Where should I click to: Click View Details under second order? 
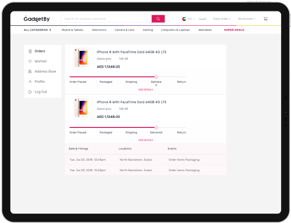[x=145, y=140]
